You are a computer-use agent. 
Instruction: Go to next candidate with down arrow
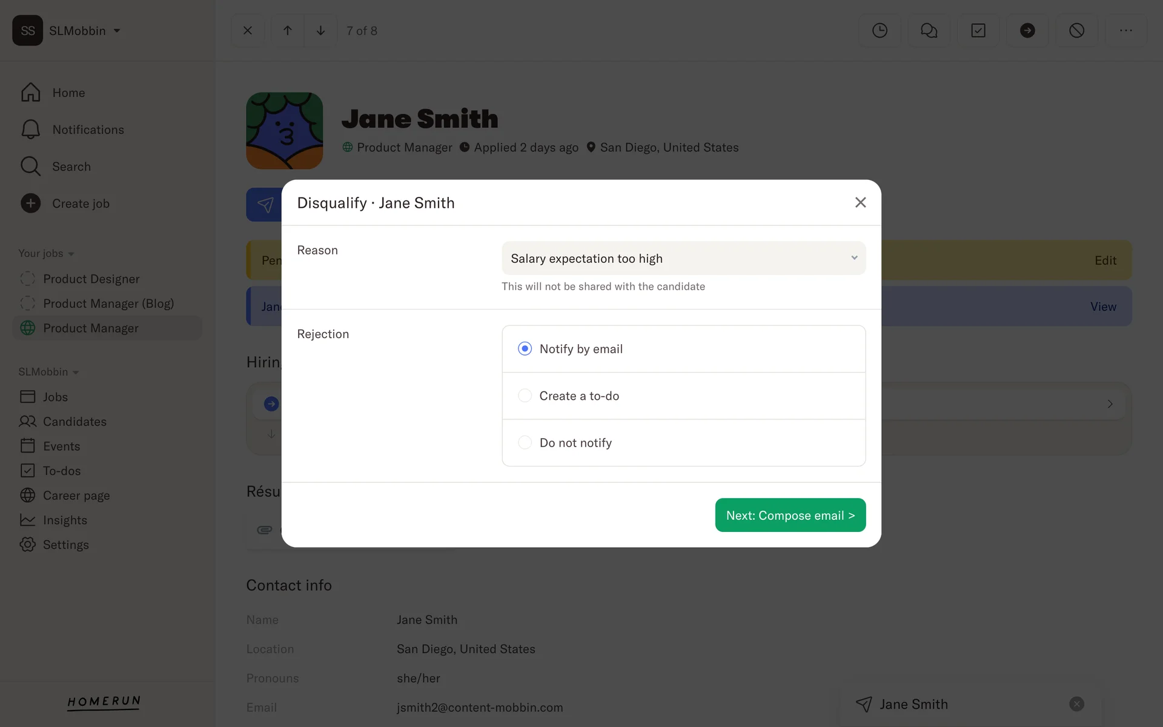pyautogui.click(x=320, y=30)
